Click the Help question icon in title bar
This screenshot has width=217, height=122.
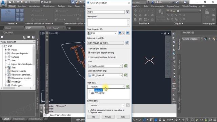(x=185, y=2)
